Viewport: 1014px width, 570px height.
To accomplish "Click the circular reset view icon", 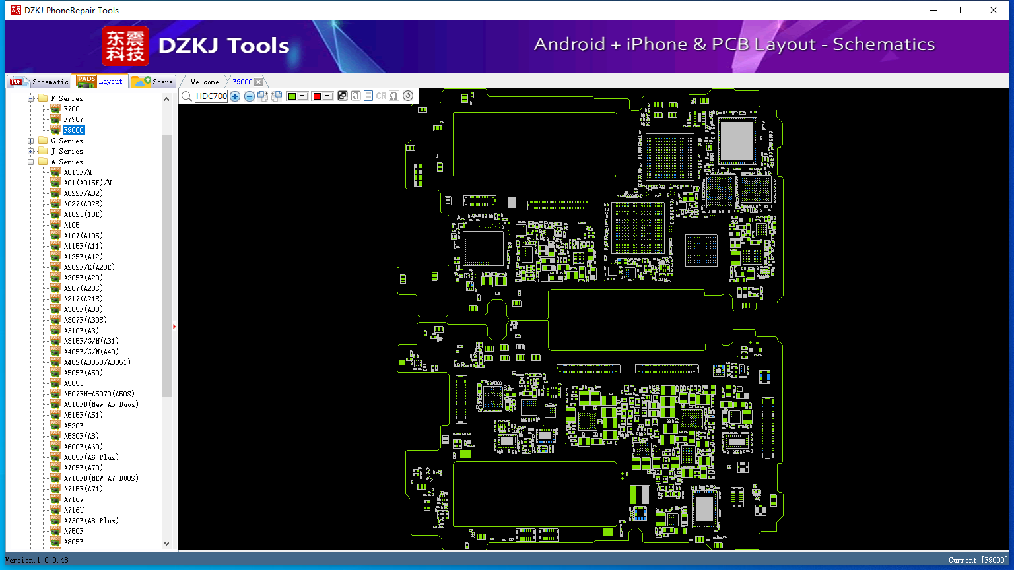I will [408, 96].
